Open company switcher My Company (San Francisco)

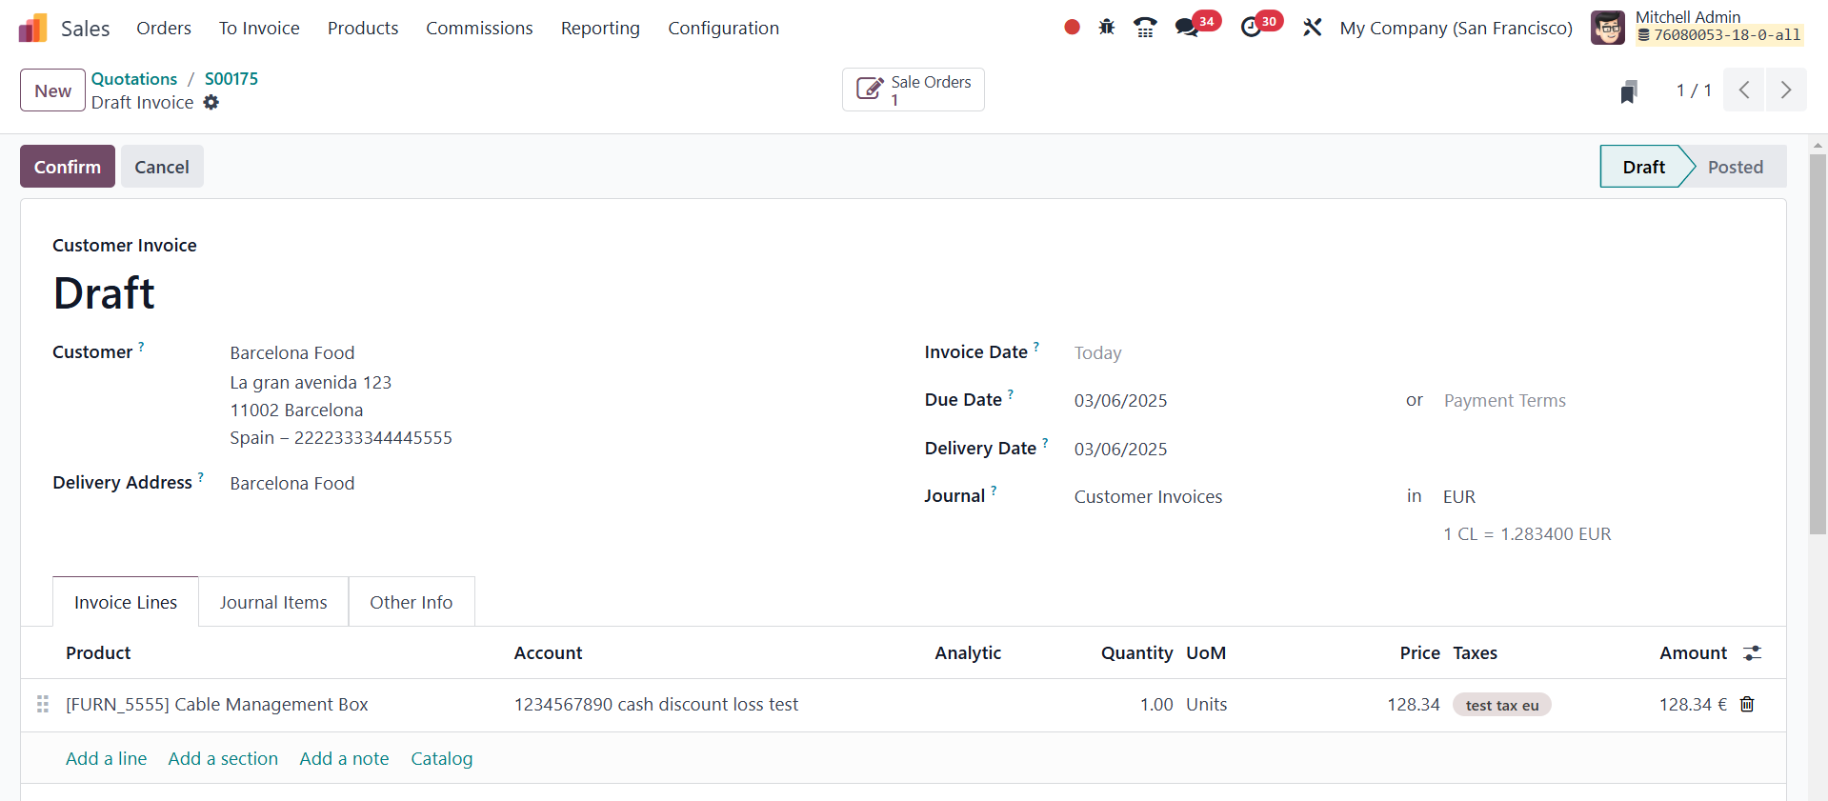(1456, 28)
